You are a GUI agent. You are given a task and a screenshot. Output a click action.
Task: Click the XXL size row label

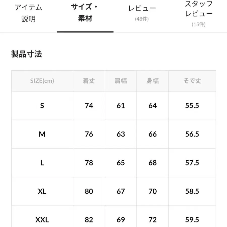(x=42, y=219)
